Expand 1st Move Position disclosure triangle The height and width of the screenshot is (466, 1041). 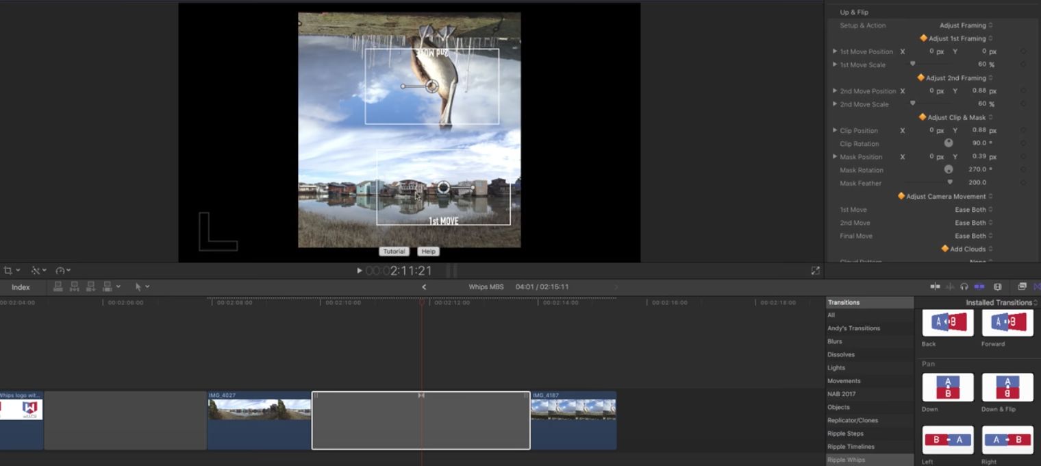[835, 51]
